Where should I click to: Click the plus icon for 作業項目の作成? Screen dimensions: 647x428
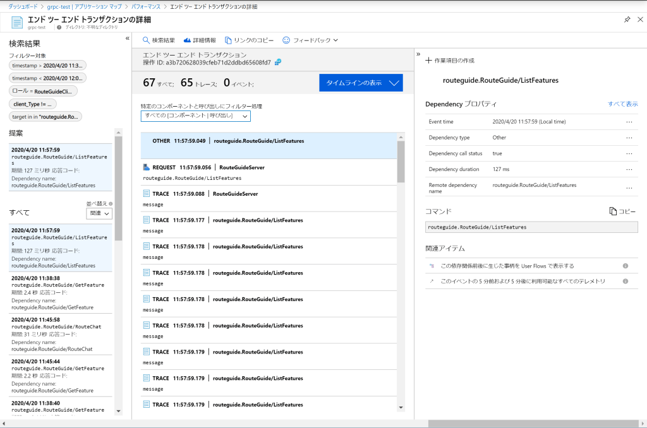coord(429,61)
